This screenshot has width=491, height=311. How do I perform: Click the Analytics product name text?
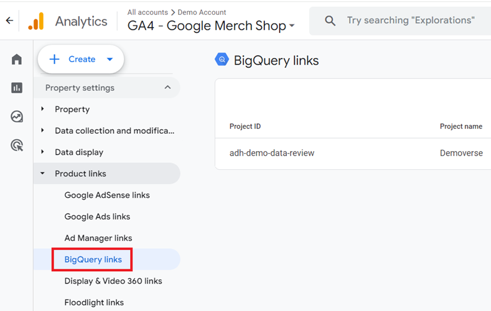(x=81, y=21)
